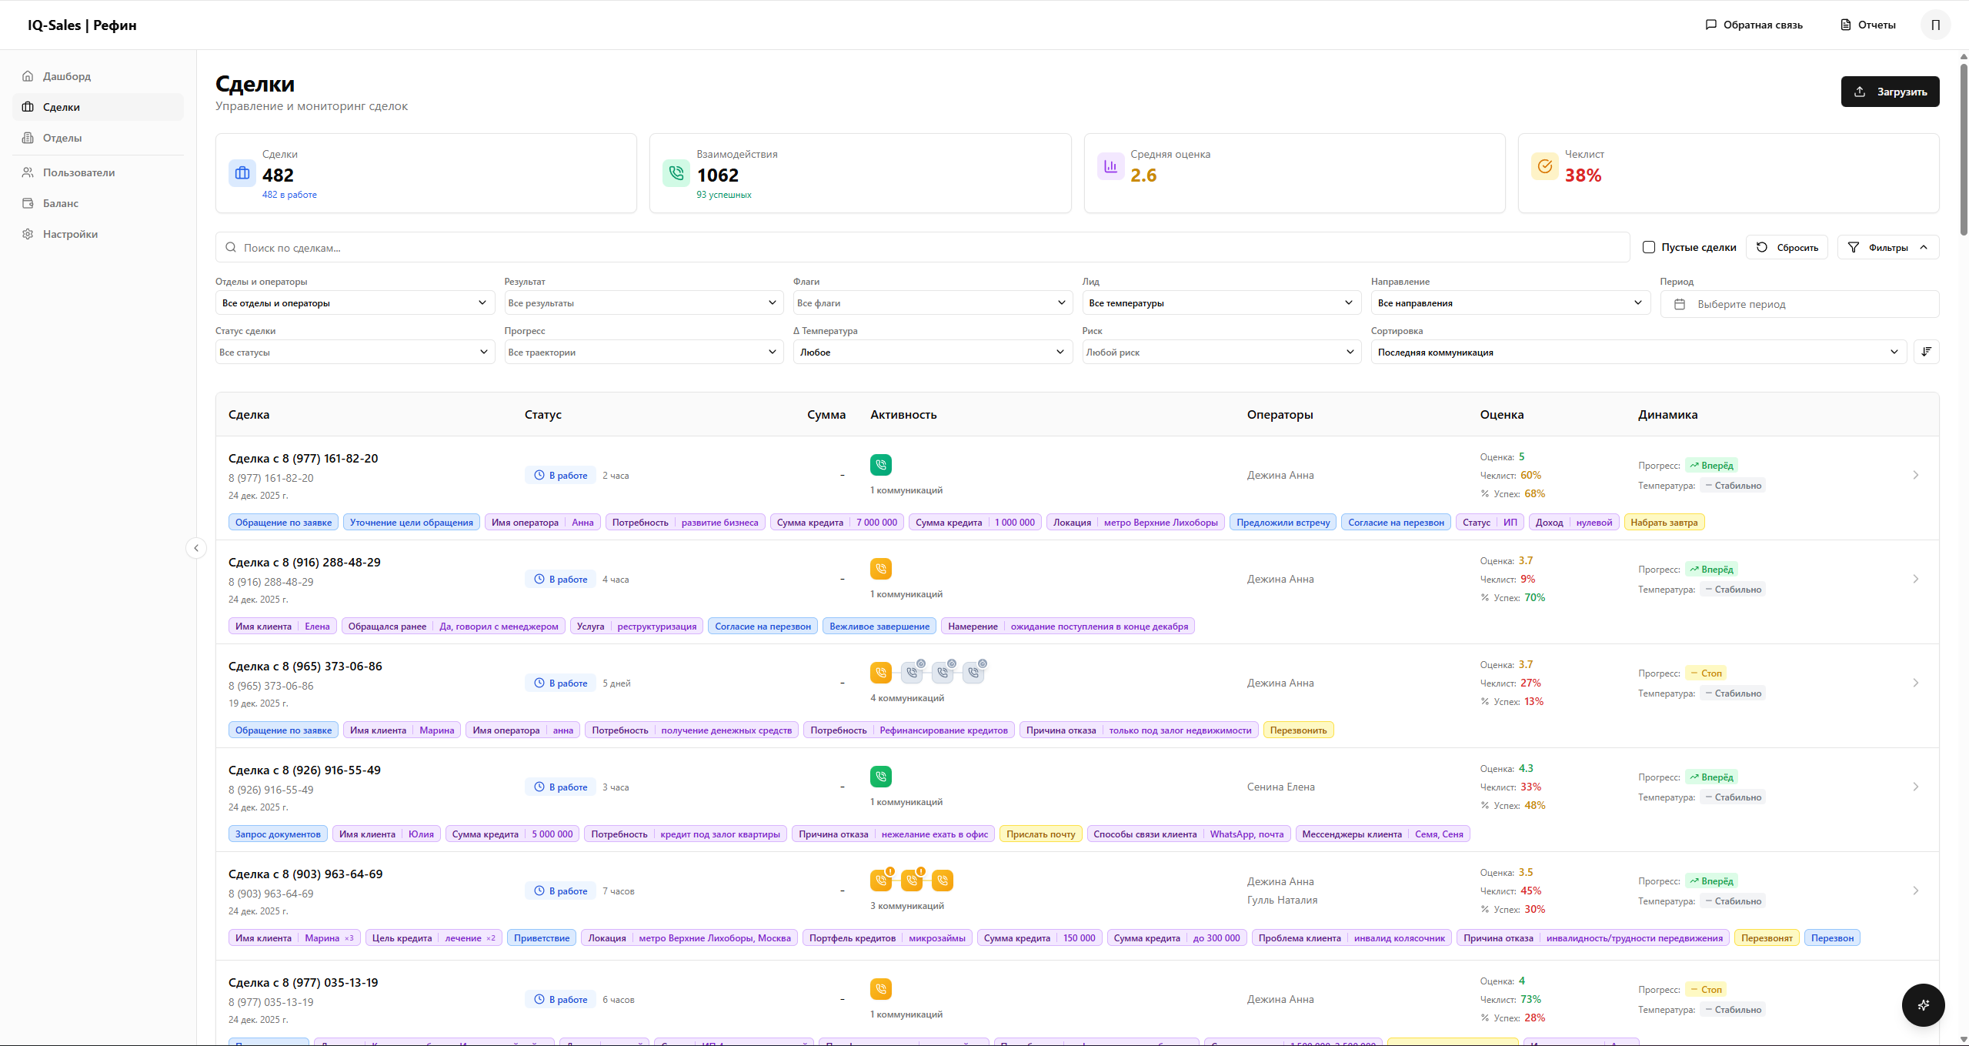Open row arrow for deal 8 (926) 916-55-49
This screenshot has width=1969, height=1046.
point(1915,787)
